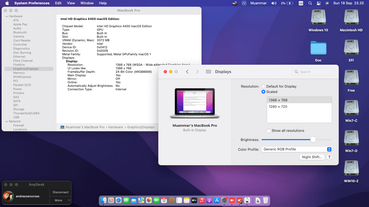
Task: Open the Window menu
Action: [x=87, y=3]
